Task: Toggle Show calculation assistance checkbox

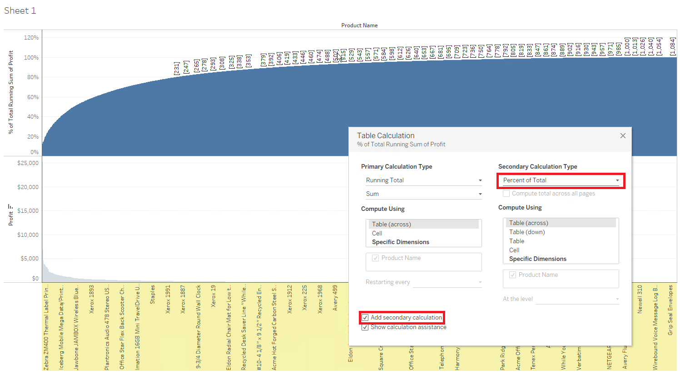Action: [x=365, y=327]
